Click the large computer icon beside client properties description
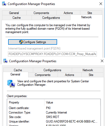Screen dimensions: 105x126 pyautogui.click(x=11, y=83)
